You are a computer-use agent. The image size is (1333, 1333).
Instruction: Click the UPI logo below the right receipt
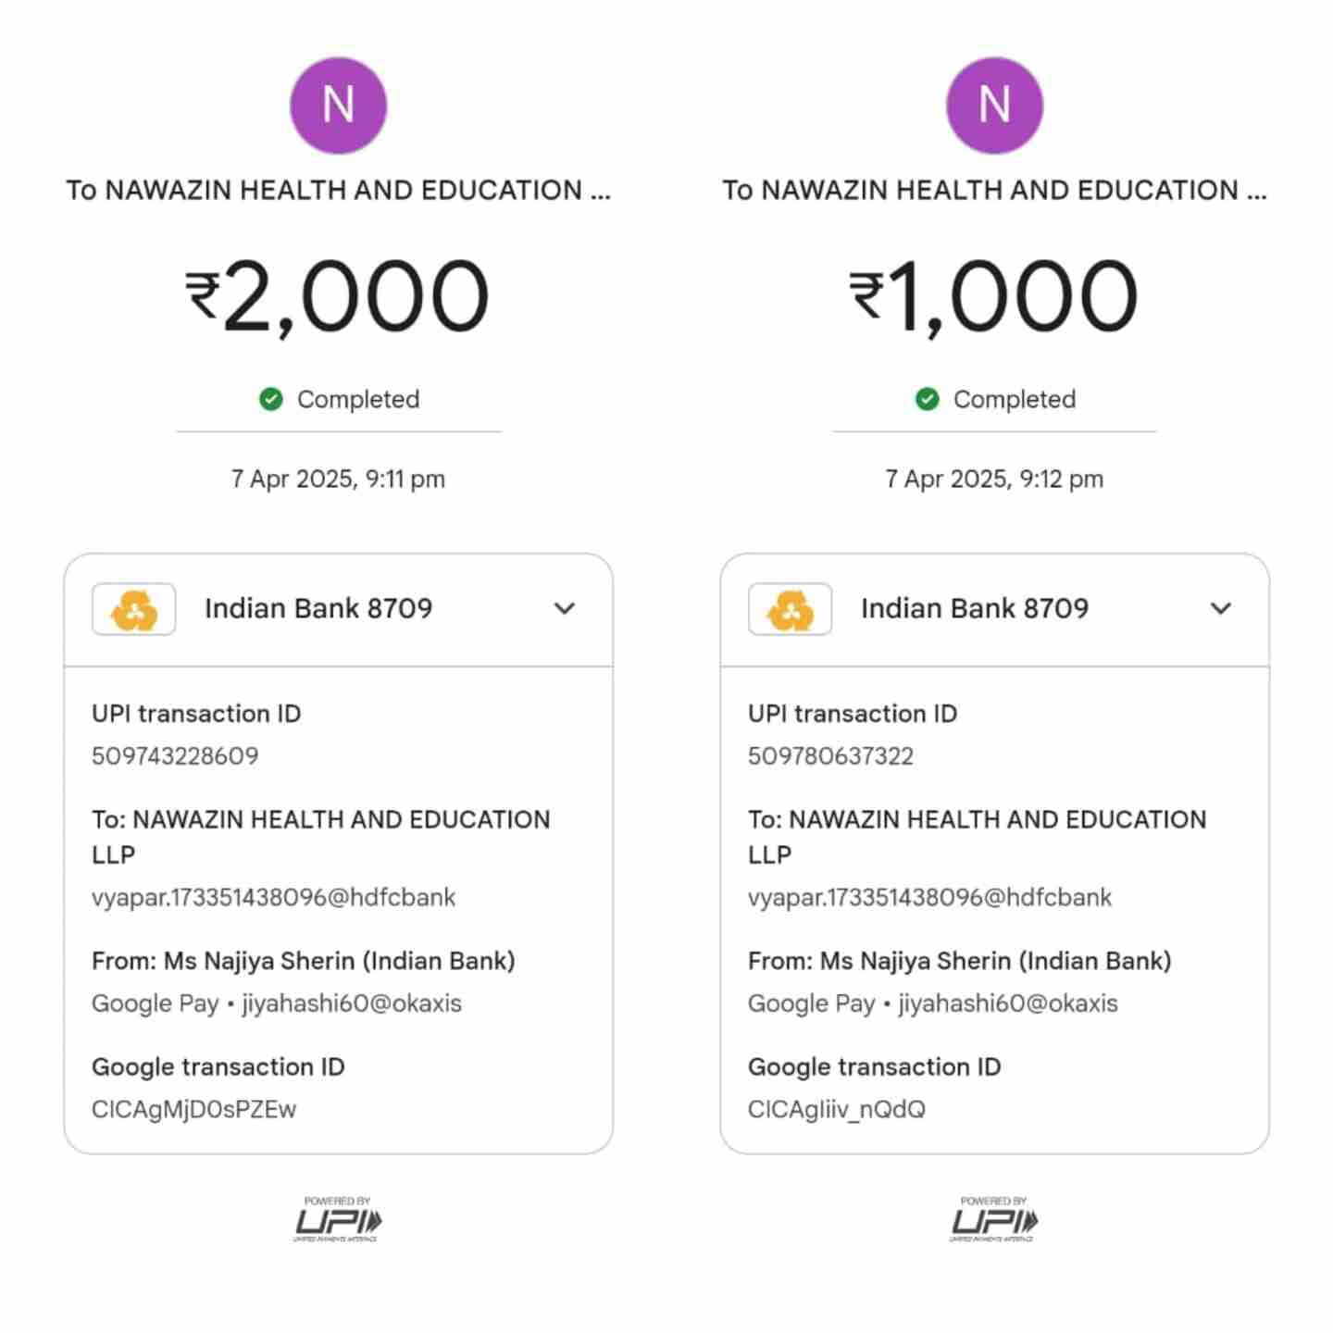click(x=994, y=1219)
